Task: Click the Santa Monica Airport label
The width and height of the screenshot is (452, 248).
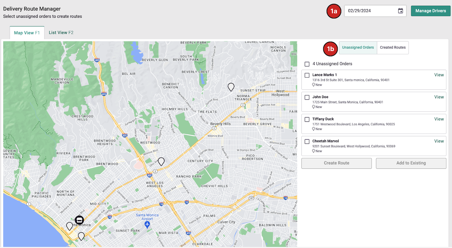Action: [147, 217]
